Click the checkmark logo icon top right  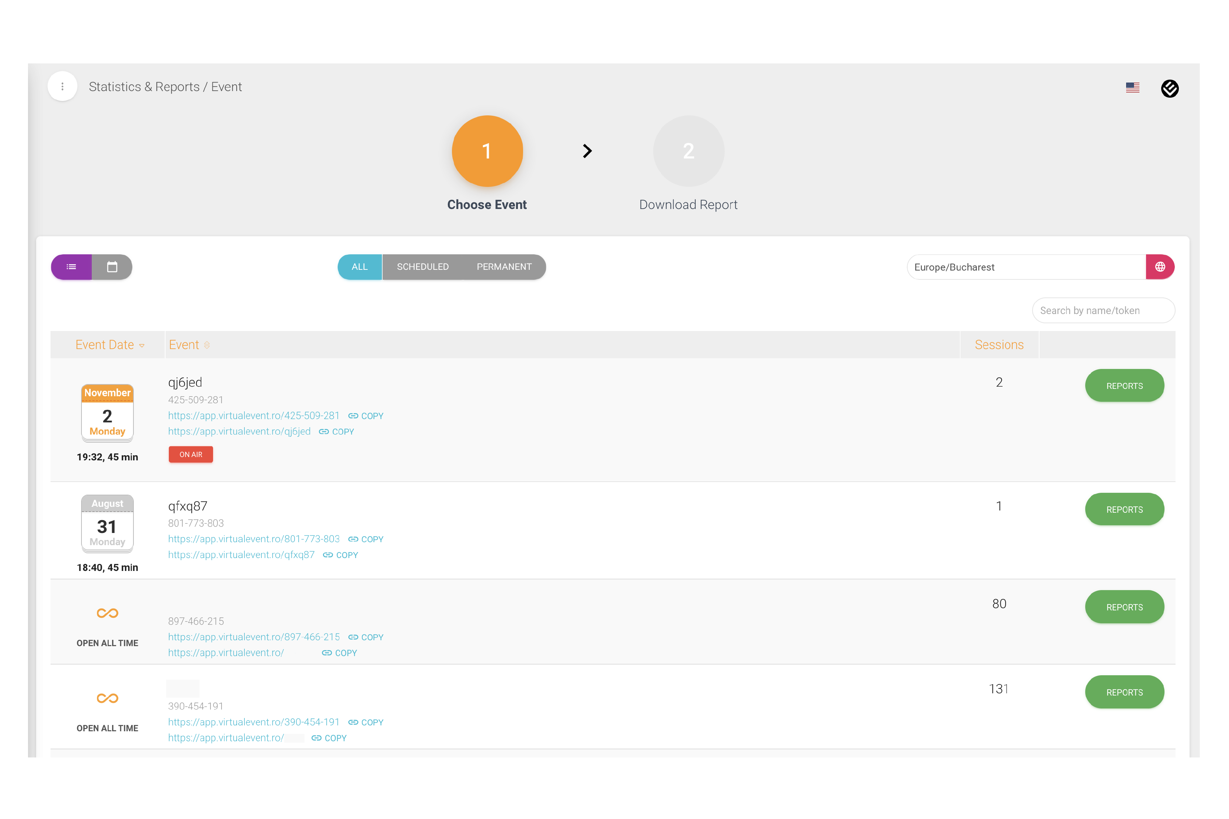pos(1169,88)
